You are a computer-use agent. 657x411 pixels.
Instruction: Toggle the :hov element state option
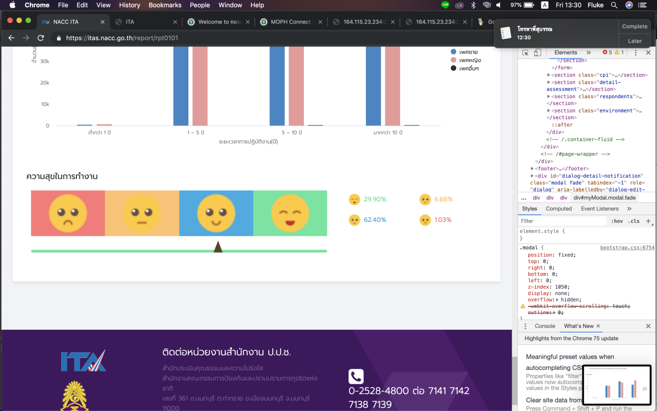pos(616,221)
